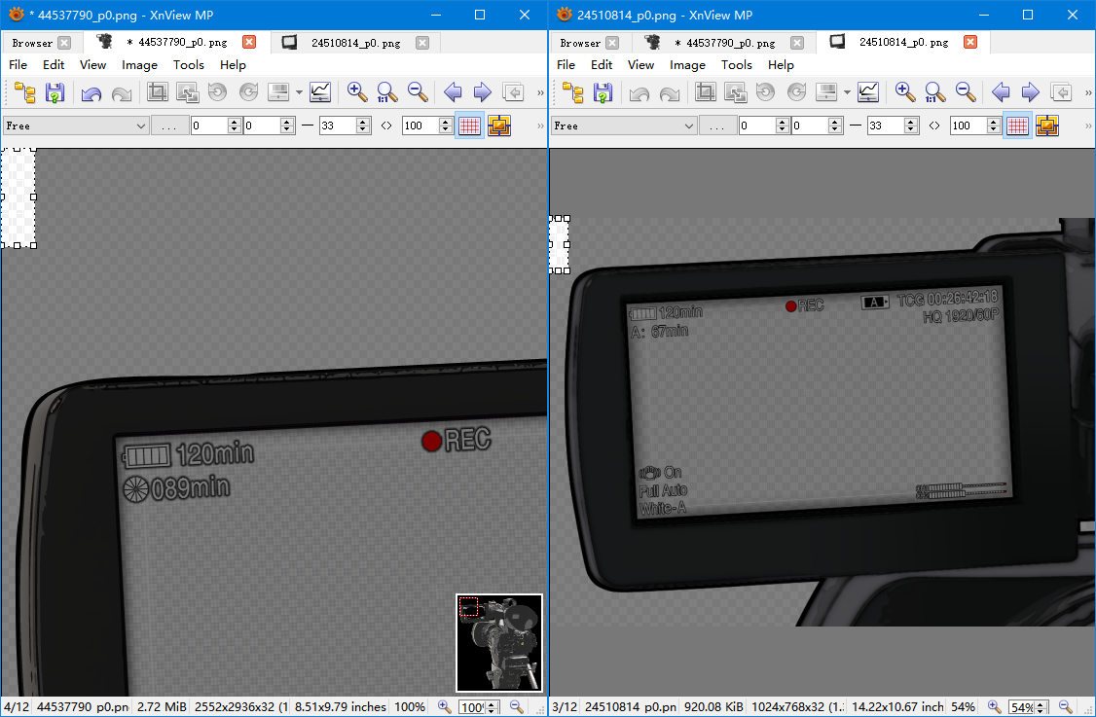Click the navigator thumbnail of the camera image
Image resolution: width=1096 pixels, height=717 pixels.
point(498,642)
